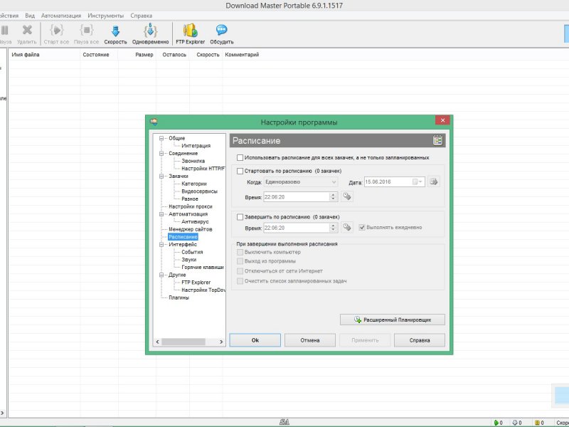
Task: Collapse the Интерфейс tree node
Action: click(x=161, y=244)
